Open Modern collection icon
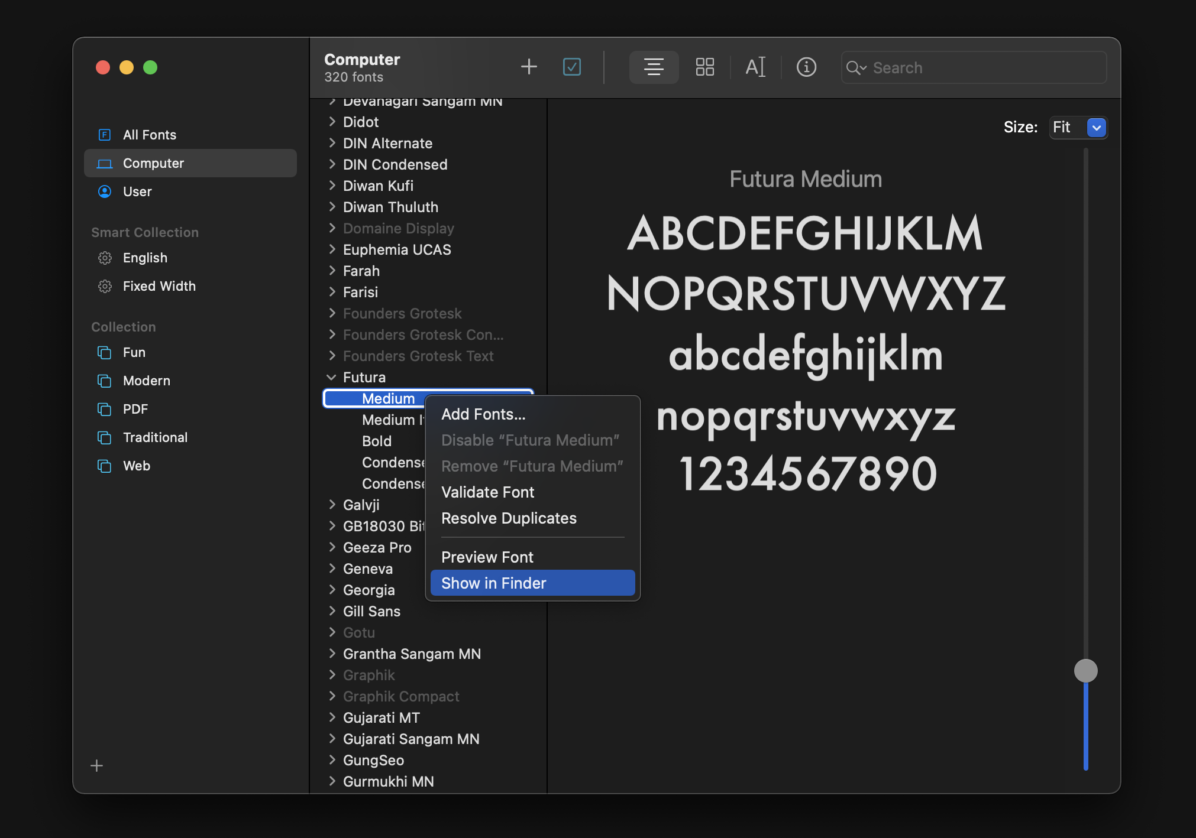 (x=105, y=381)
